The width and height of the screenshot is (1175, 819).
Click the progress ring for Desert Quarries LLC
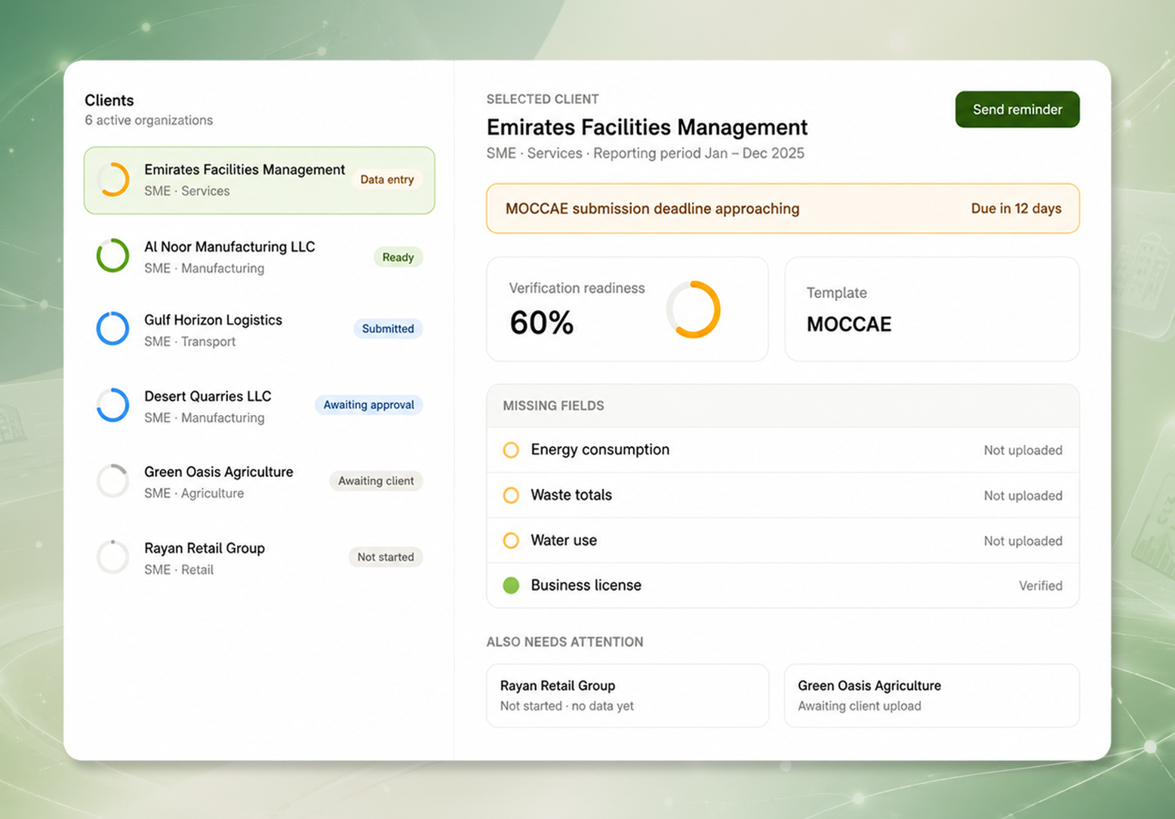113,405
